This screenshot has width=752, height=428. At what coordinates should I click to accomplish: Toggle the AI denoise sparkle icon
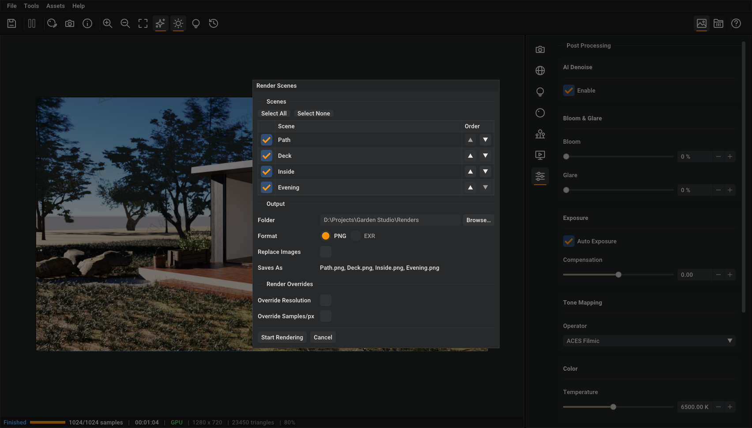tap(161, 23)
